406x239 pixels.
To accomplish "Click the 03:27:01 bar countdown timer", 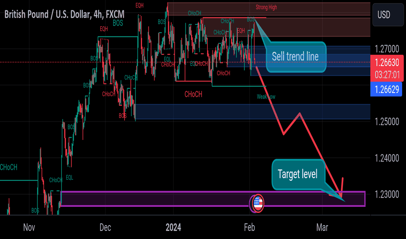I will (387, 75).
